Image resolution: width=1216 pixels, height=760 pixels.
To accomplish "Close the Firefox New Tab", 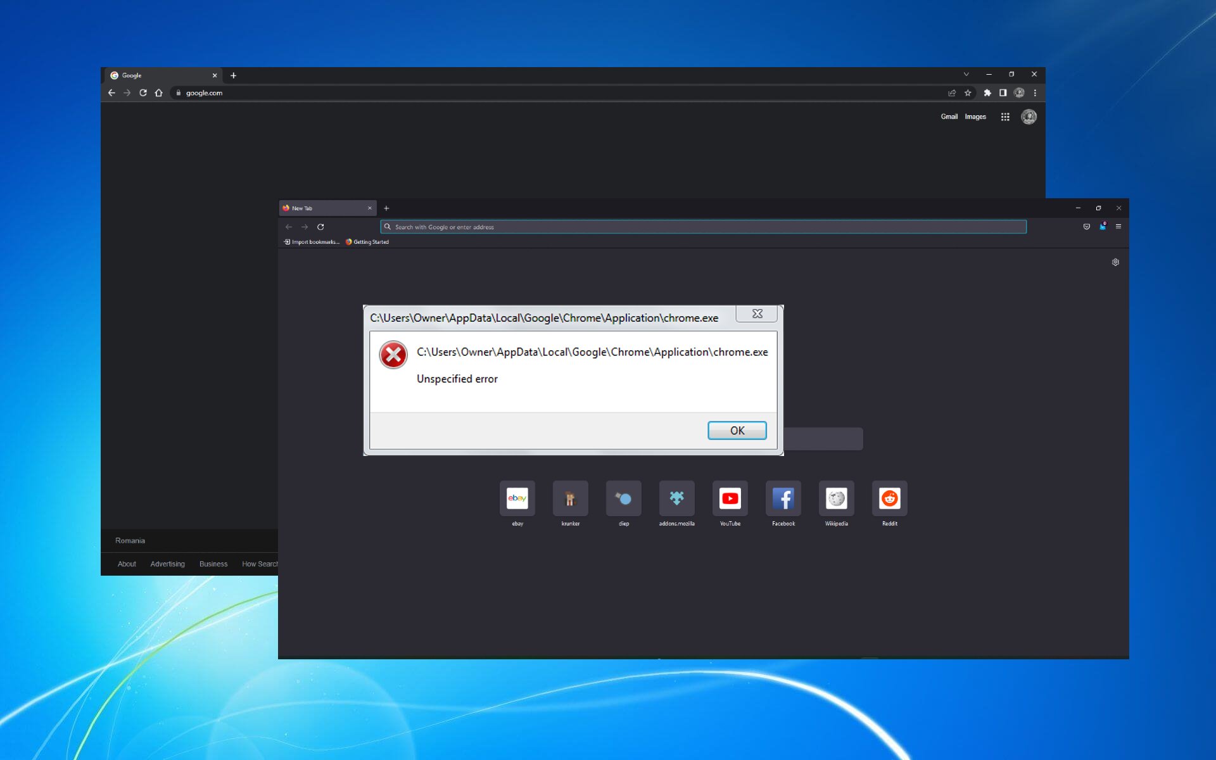I will [x=370, y=208].
